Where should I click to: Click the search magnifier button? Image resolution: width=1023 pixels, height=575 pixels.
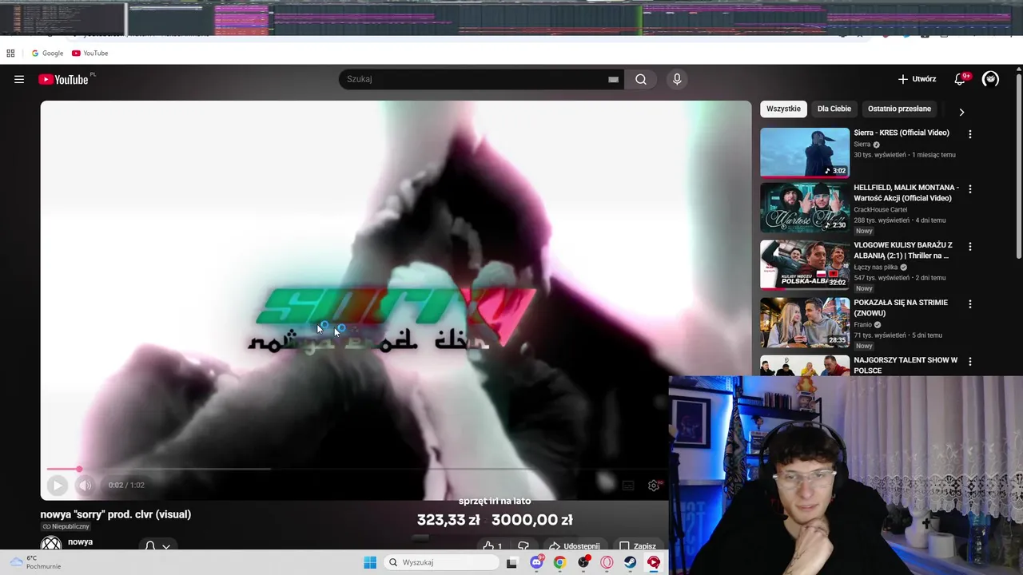tap(641, 79)
